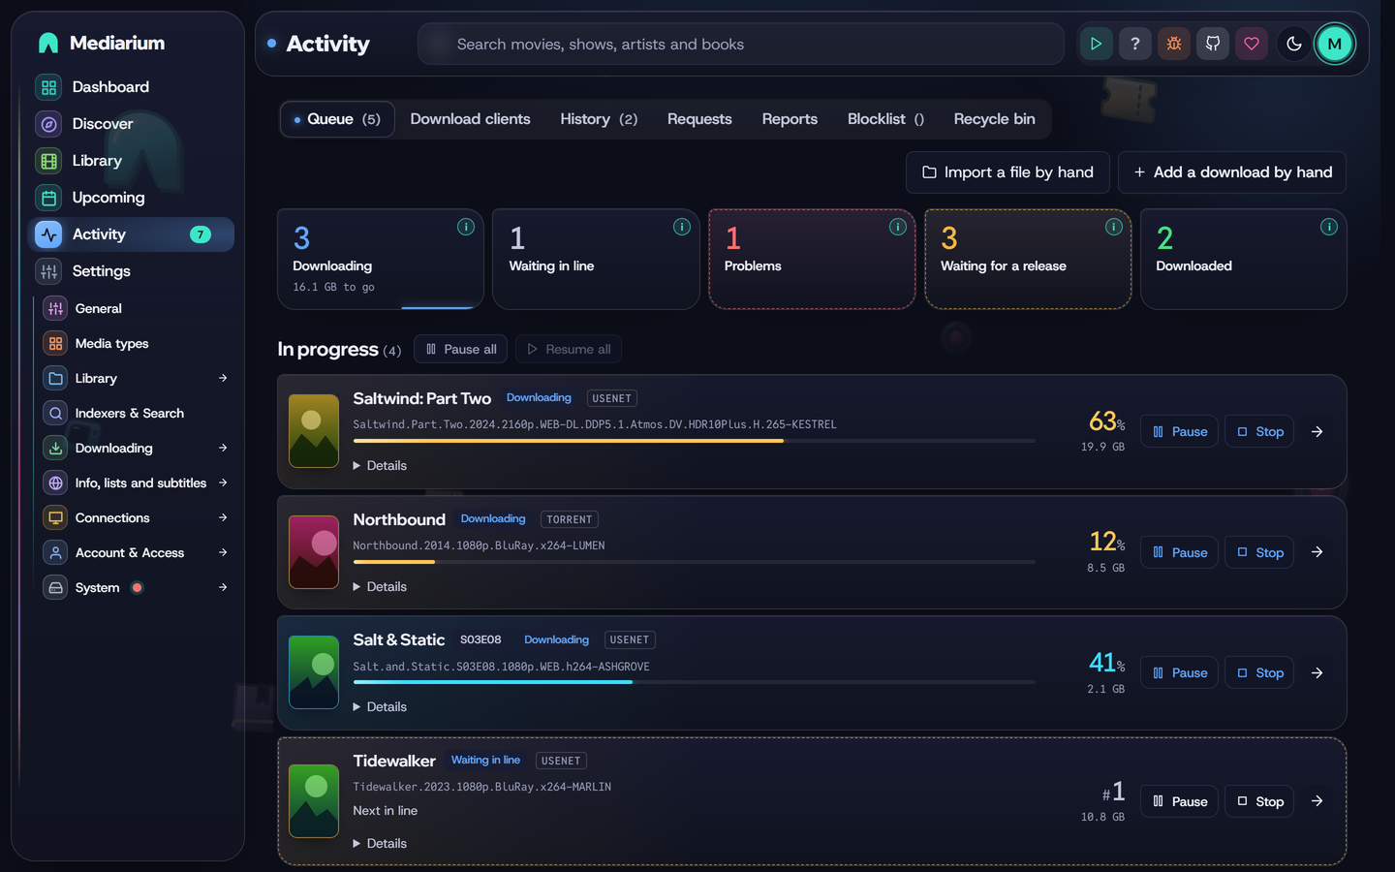Click the bug report icon
The image size is (1395, 872).
pyautogui.click(x=1173, y=44)
